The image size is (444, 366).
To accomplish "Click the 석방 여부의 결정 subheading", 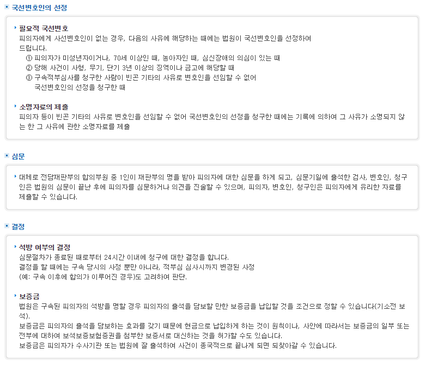I will click(45, 247).
